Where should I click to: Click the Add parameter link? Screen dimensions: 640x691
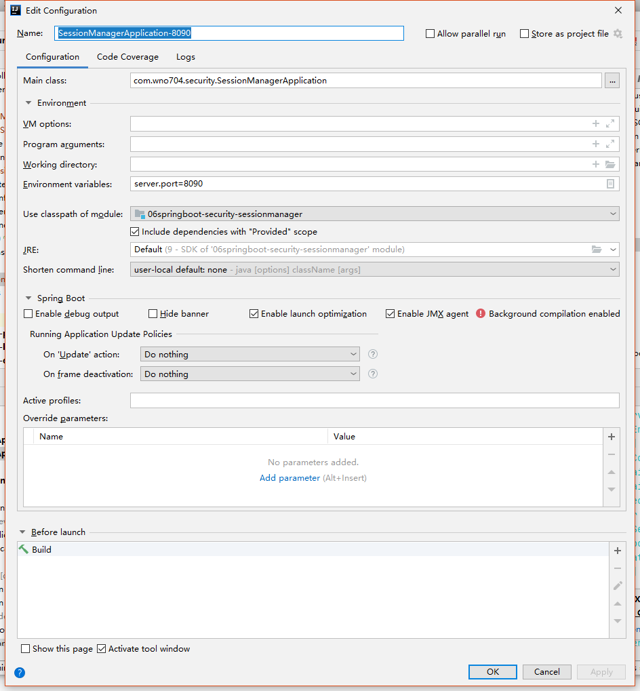[289, 478]
